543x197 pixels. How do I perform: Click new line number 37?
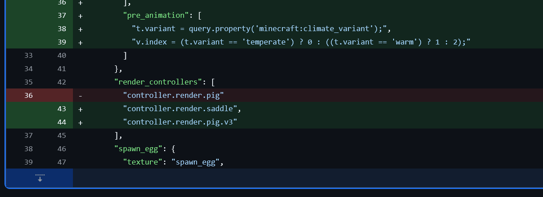(62, 16)
